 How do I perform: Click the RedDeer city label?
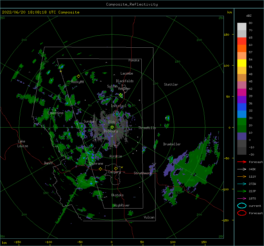pyautogui.click(x=124, y=89)
